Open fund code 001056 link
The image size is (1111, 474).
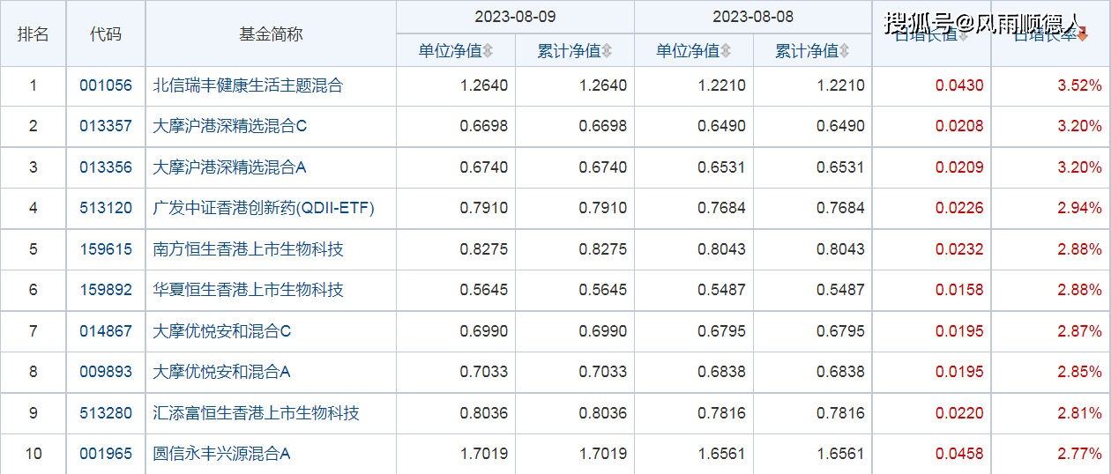(106, 85)
